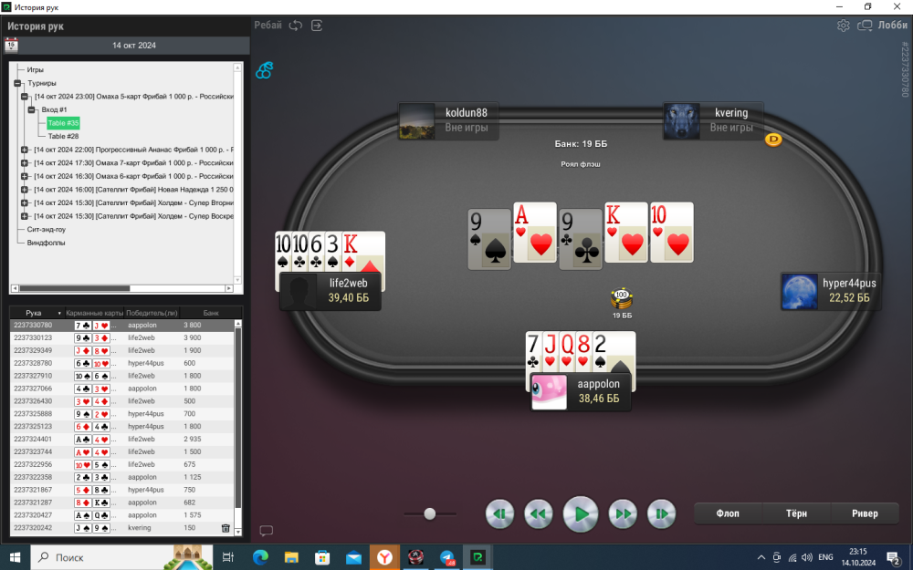Click the blue cherries icon on table
Viewport: 913px width, 570px height.
[264, 70]
